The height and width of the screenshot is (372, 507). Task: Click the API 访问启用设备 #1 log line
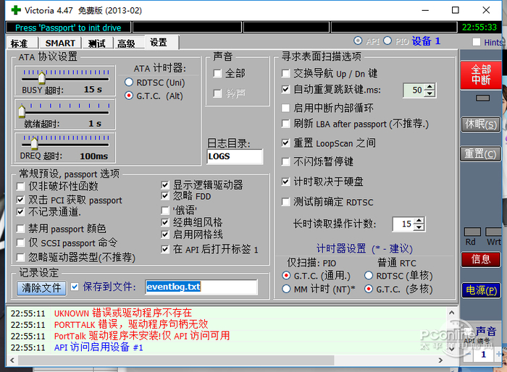[x=99, y=347]
